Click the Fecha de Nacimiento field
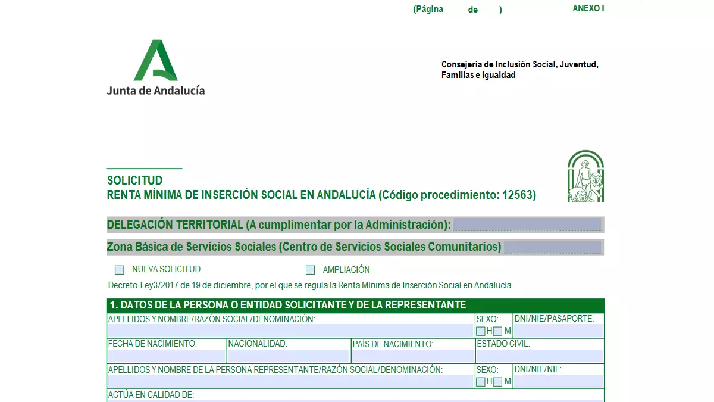Screen dimensions: 714x402 tap(167, 356)
